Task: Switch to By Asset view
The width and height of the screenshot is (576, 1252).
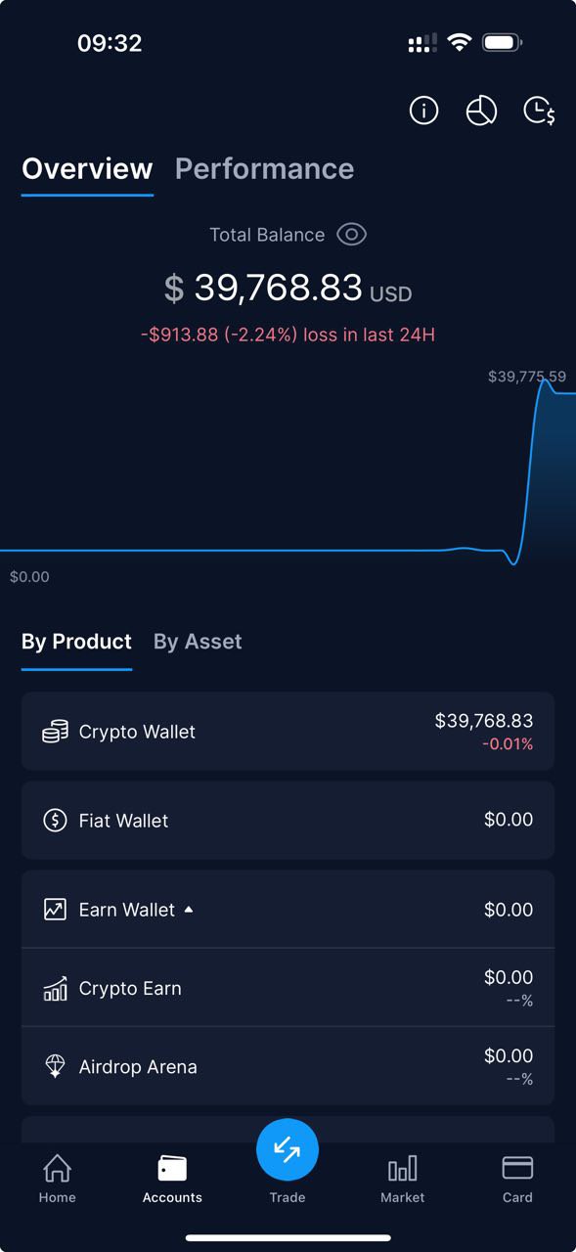Action: click(x=198, y=642)
